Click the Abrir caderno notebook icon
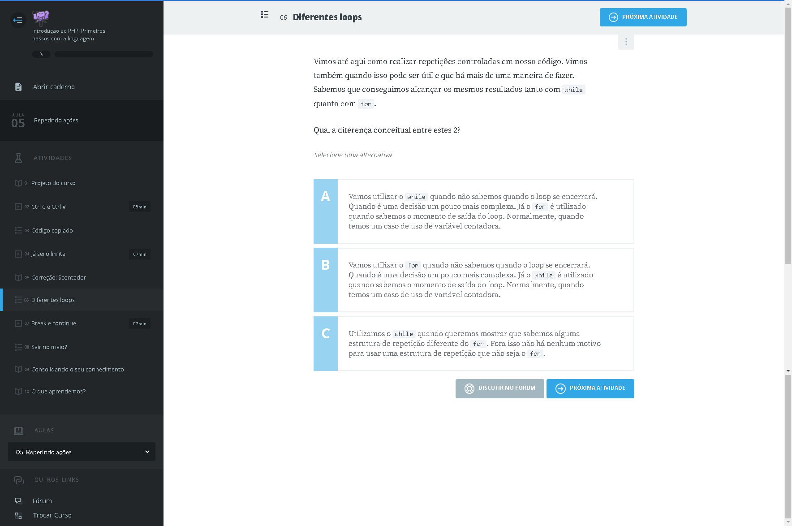This screenshot has height=526, width=792. 18,87
